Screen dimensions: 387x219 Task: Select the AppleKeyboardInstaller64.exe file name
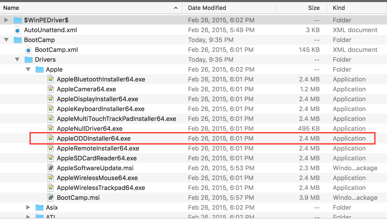tap(101, 109)
